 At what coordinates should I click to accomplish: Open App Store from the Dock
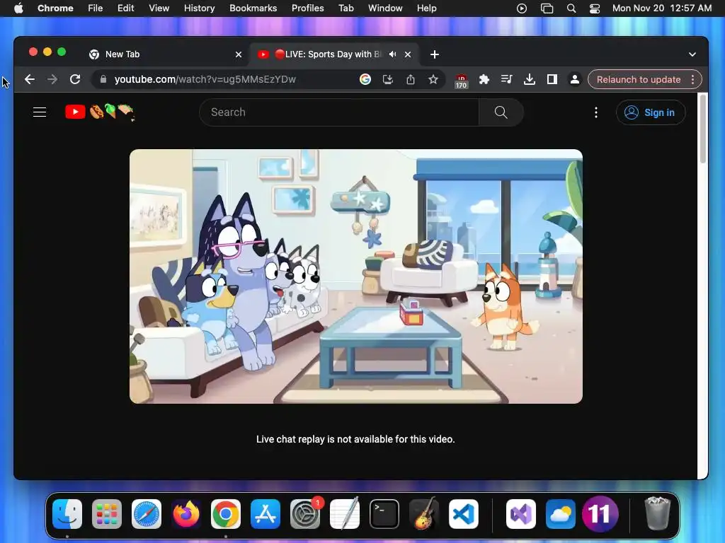[266, 514]
